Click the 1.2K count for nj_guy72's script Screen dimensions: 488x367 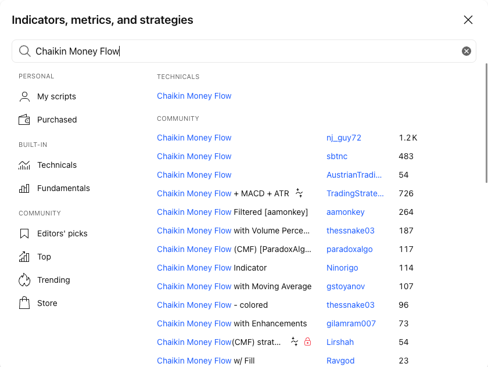click(x=408, y=138)
